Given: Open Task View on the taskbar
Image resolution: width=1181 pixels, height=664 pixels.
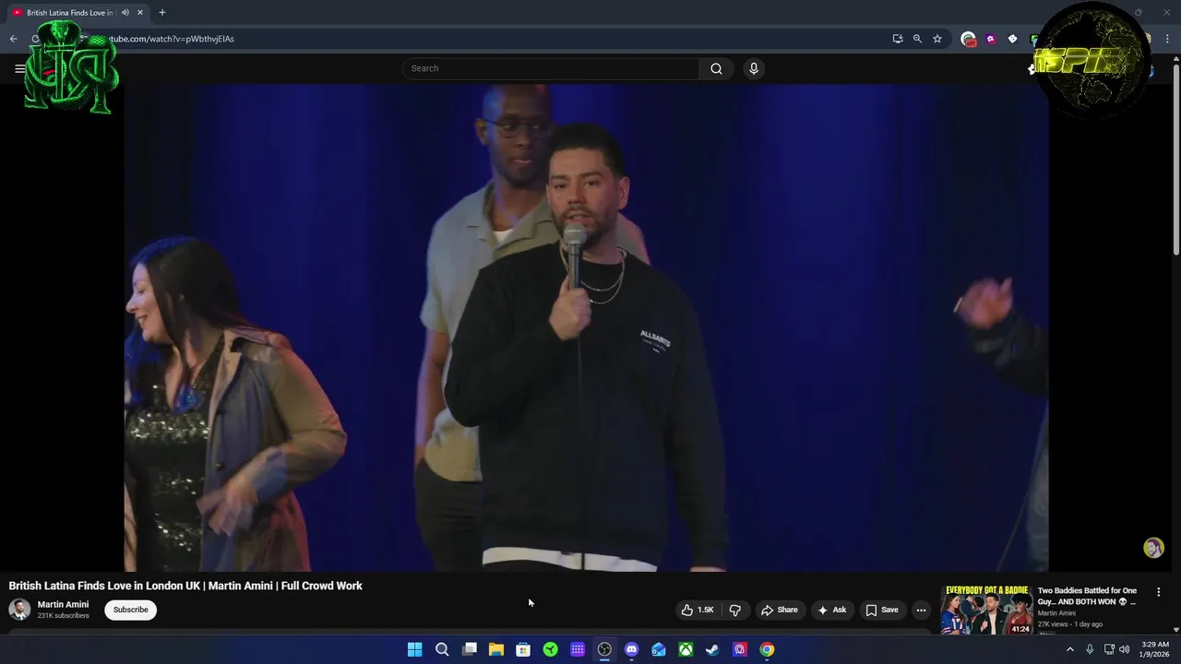Looking at the screenshot, I should pyautogui.click(x=470, y=649).
